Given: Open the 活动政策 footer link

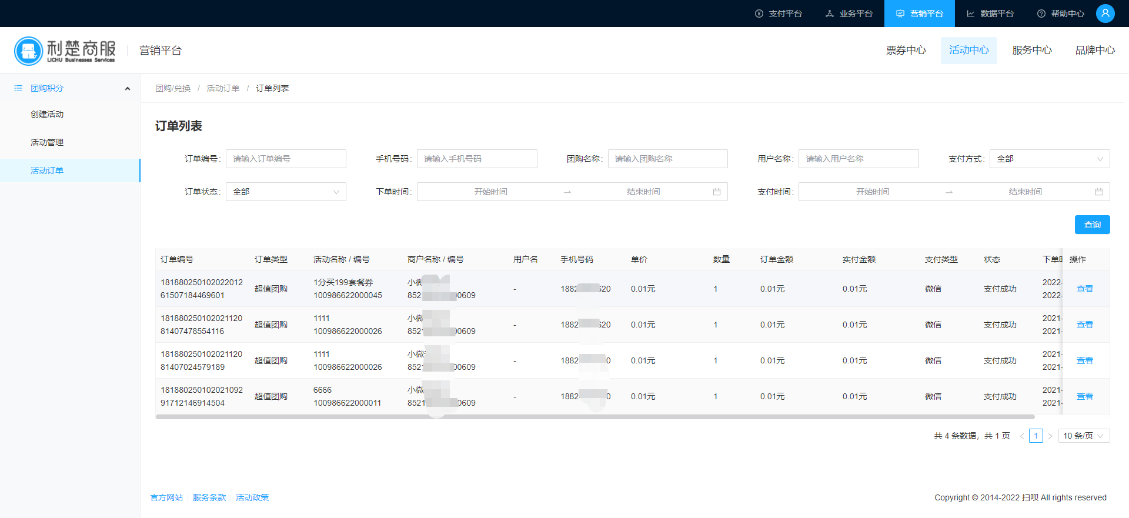Looking at the screenshot, I should click(x=252, y=497).
